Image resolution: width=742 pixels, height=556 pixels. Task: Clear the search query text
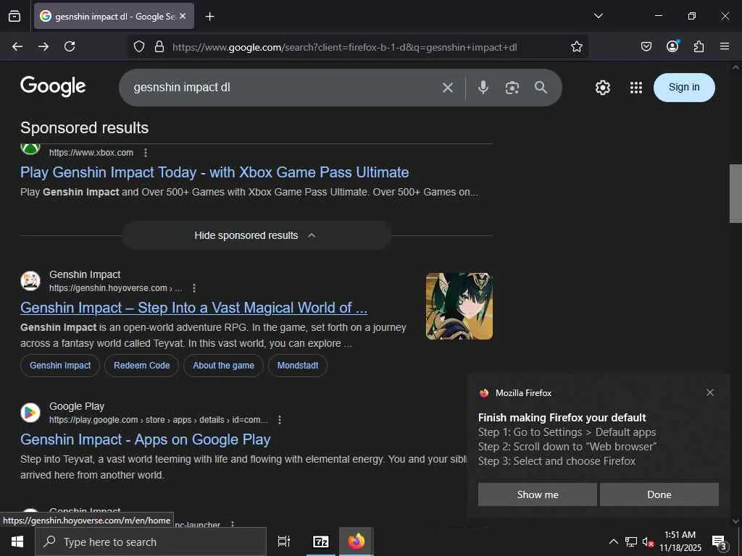point(448,88)
